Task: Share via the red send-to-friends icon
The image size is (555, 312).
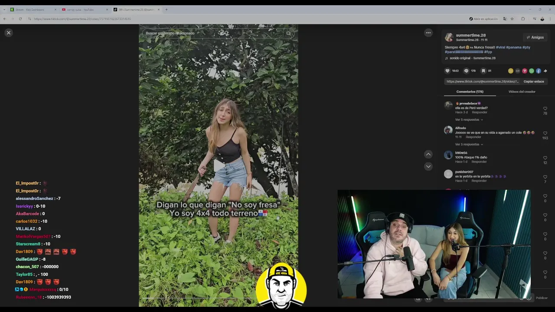Action: (525, 71)
